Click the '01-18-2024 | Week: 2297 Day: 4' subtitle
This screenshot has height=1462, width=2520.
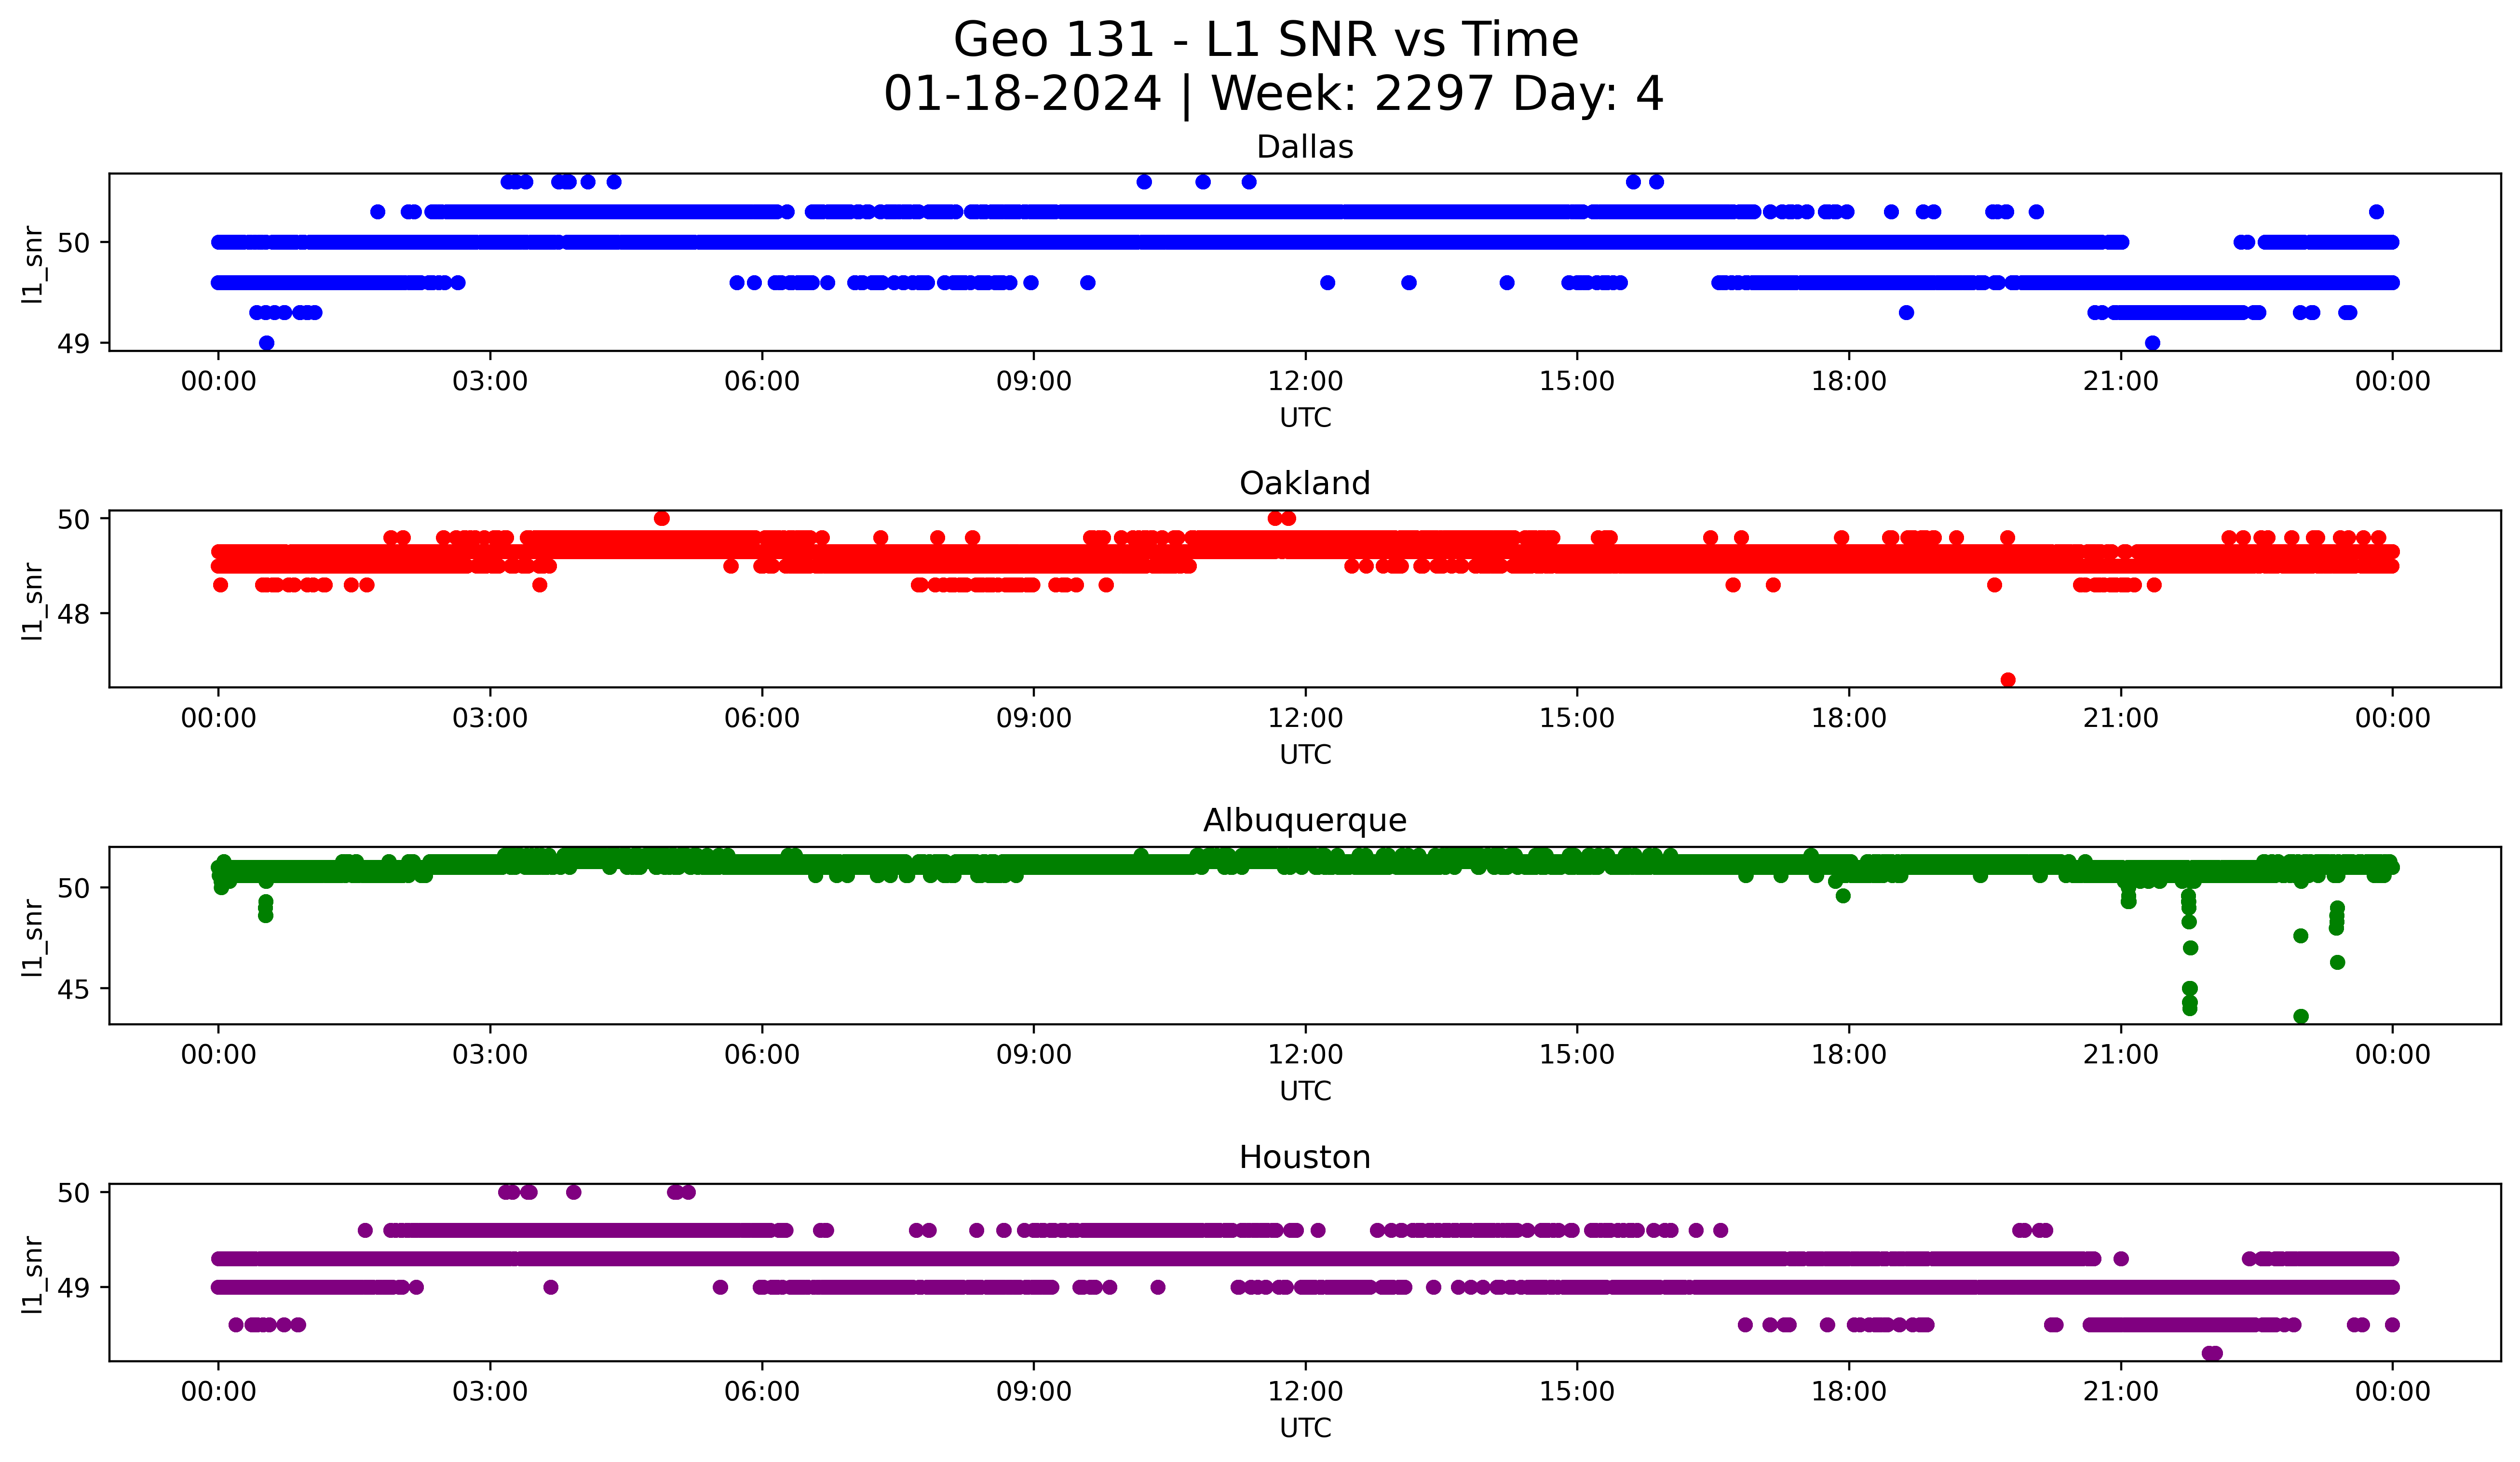pos(1273,94)
